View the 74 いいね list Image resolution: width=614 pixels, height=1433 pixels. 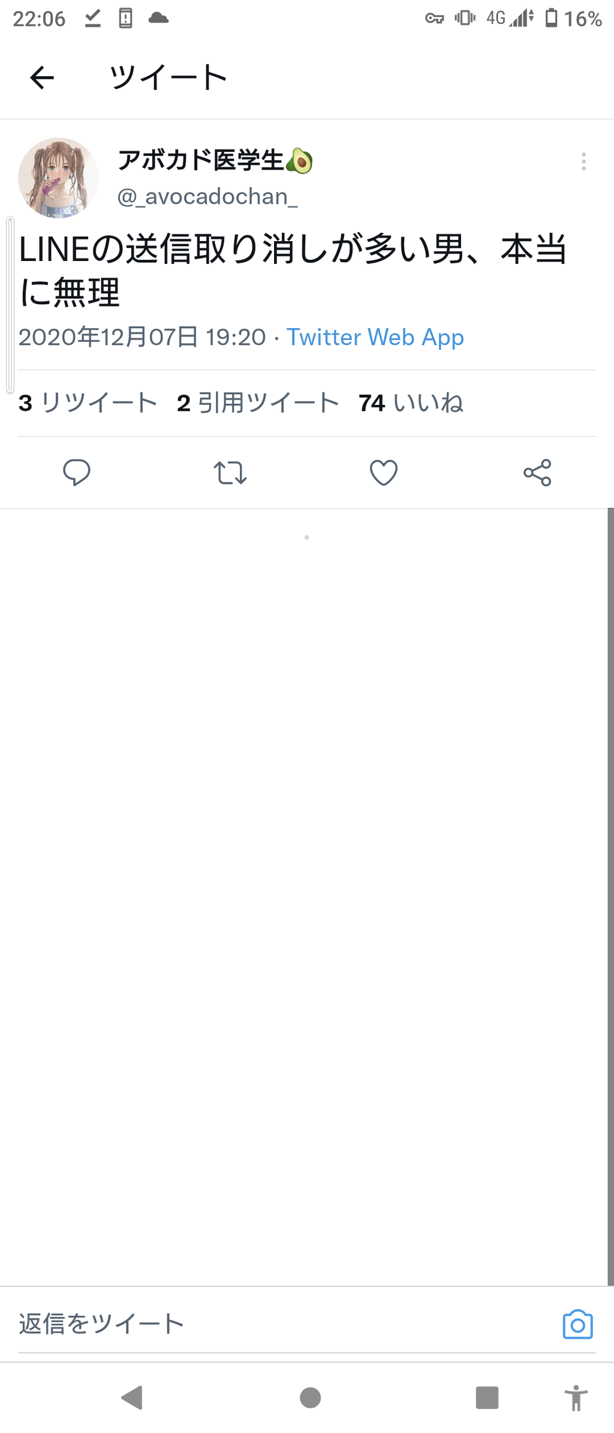point(411,403)
